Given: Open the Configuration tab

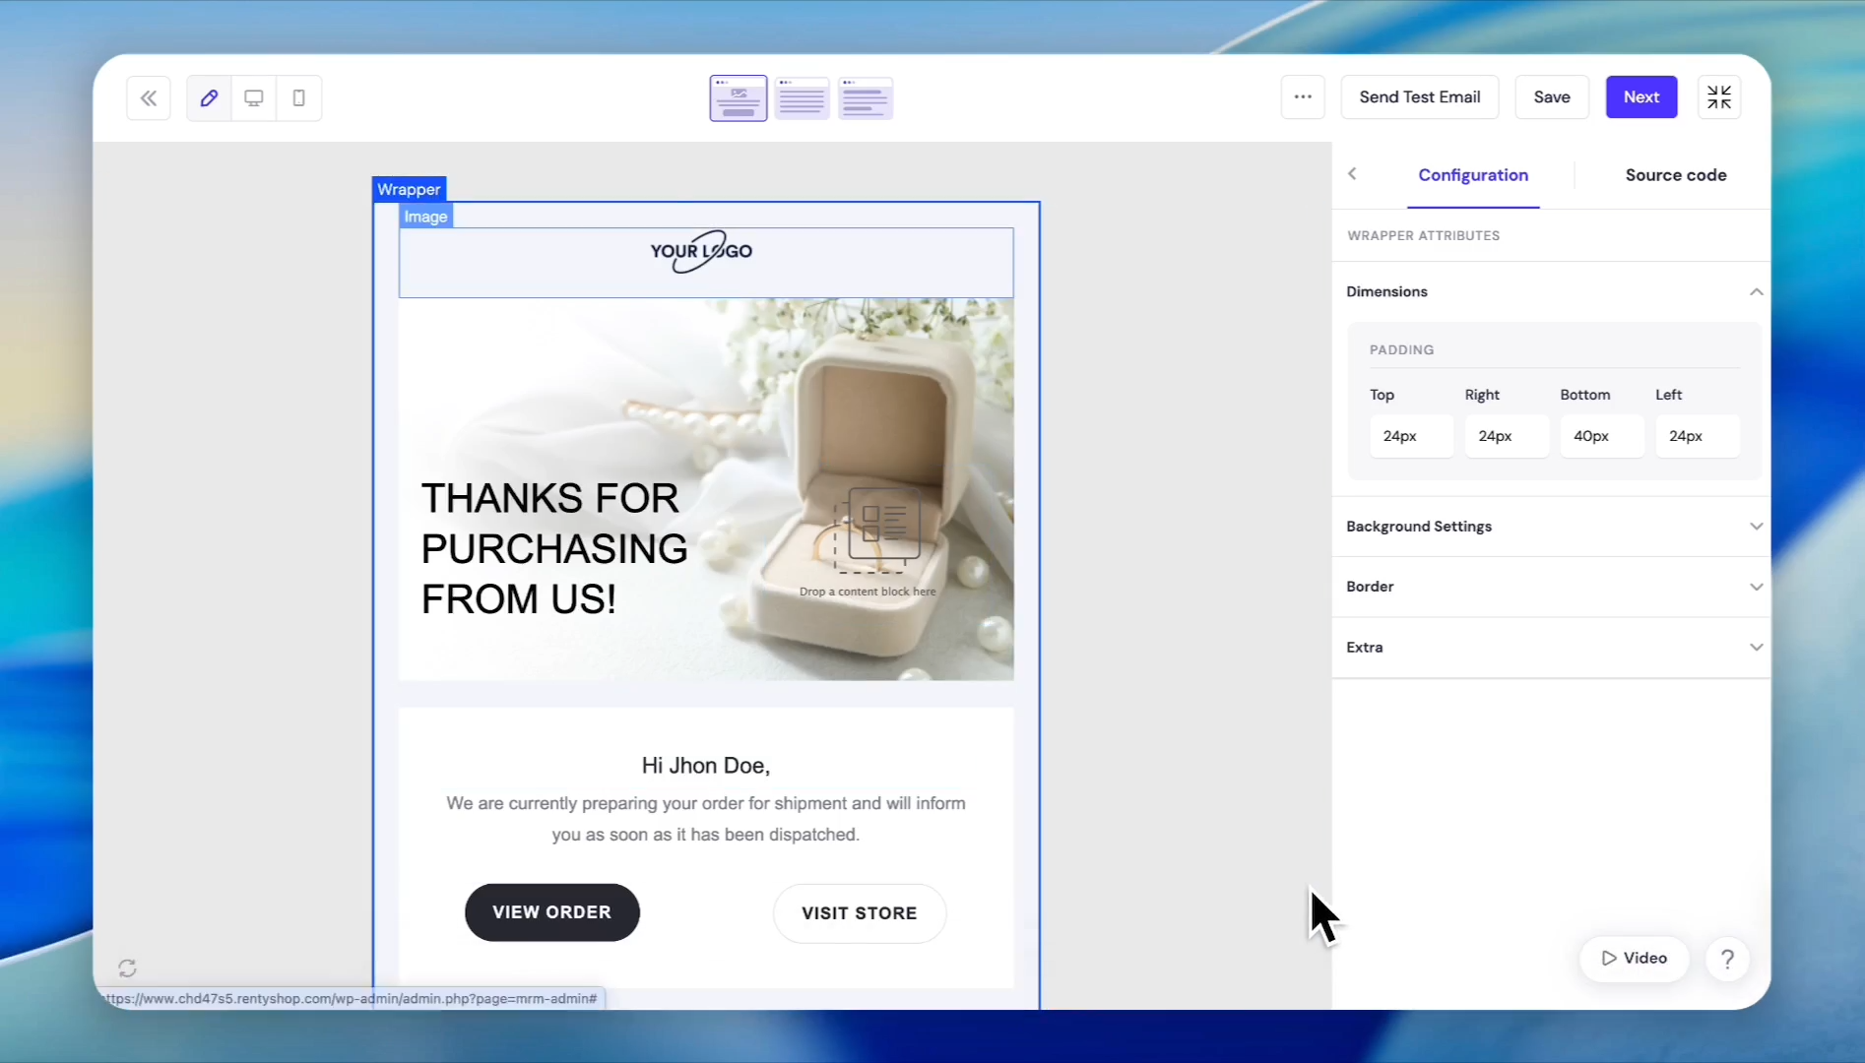Looking at the screenshot, I should click(x=1473, y=175).
